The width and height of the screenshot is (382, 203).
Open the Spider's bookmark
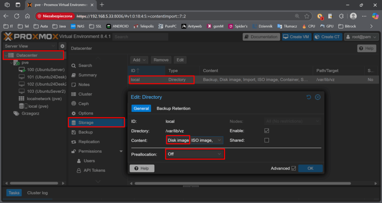point(238,26)
